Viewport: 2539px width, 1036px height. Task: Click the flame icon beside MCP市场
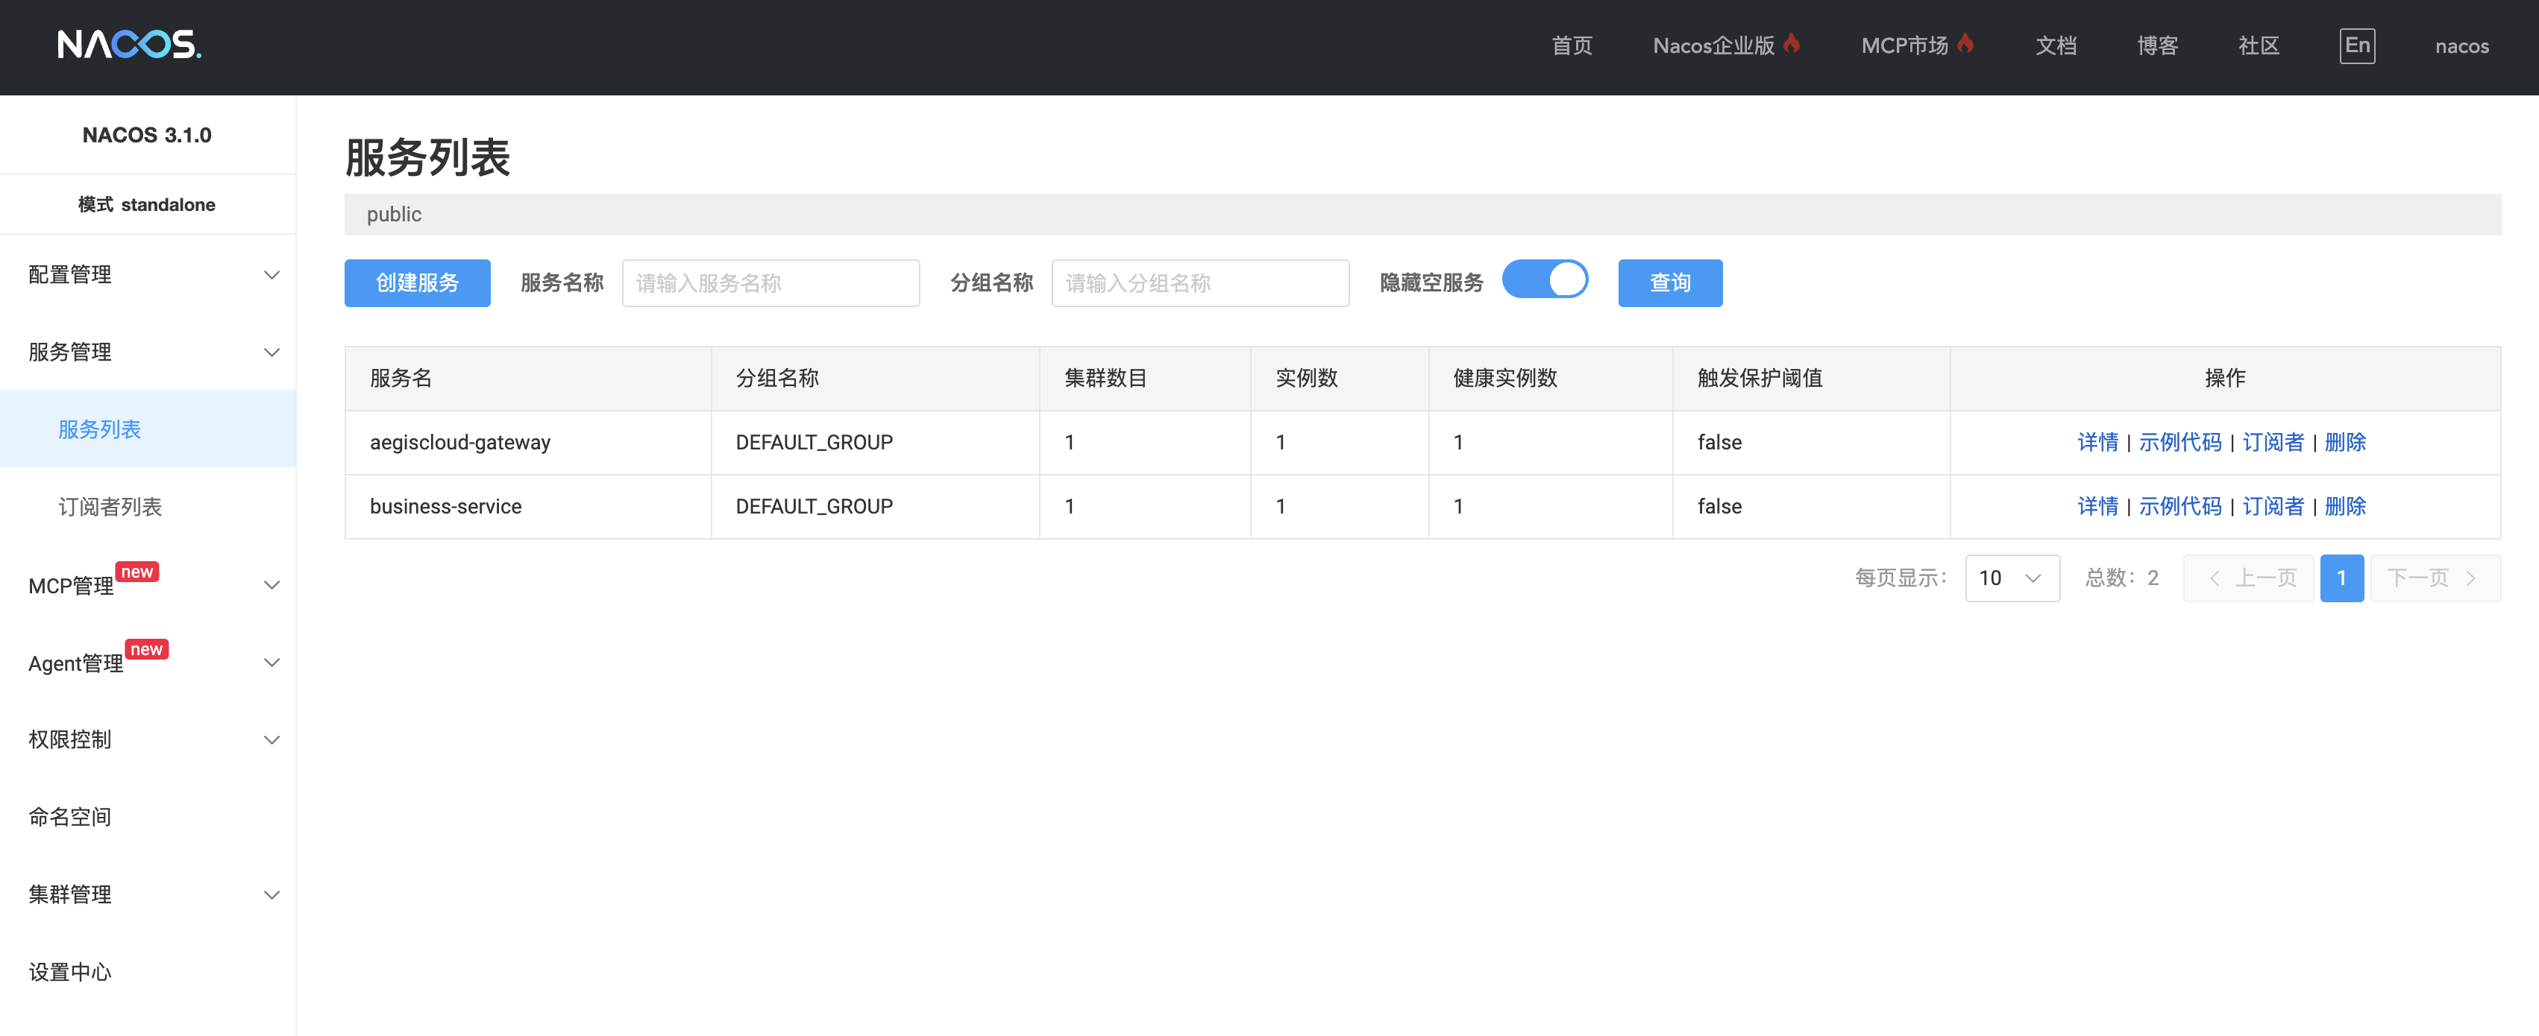pos(1965,44)
